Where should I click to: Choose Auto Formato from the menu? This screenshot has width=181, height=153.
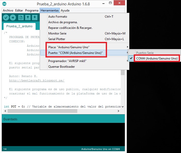[85, 17]
